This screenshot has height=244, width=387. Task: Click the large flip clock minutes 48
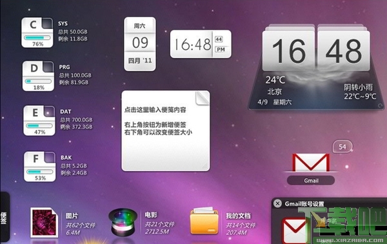click(x=344, y=52)
